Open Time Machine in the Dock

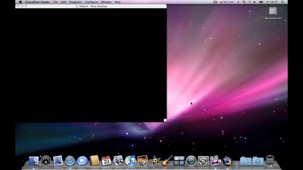tap(191, 161)
